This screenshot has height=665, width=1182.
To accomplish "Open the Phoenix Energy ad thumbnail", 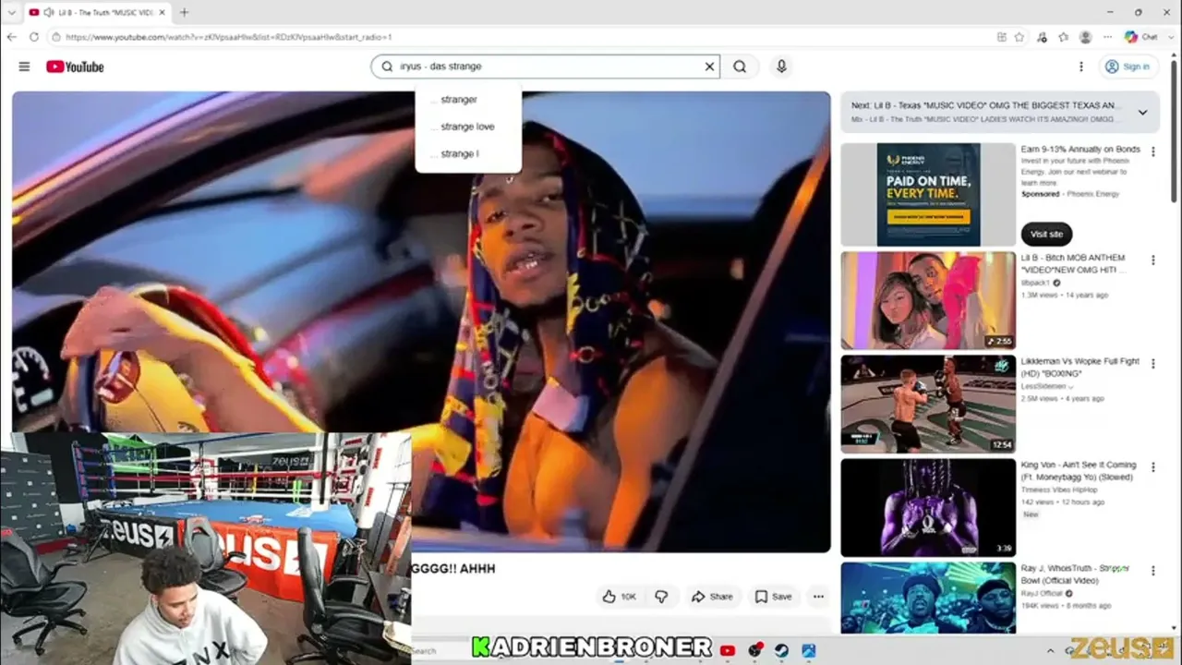I will click(928, 194).
